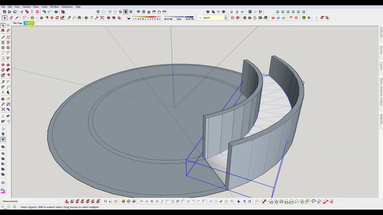The image size is (383, 215).
Task: Select the Tape Measure tool in top toolbar
Action: (69, 18)
